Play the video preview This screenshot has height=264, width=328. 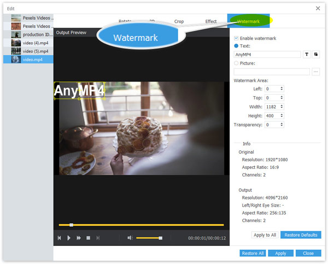pyautogui.click(x=69, y=238)
